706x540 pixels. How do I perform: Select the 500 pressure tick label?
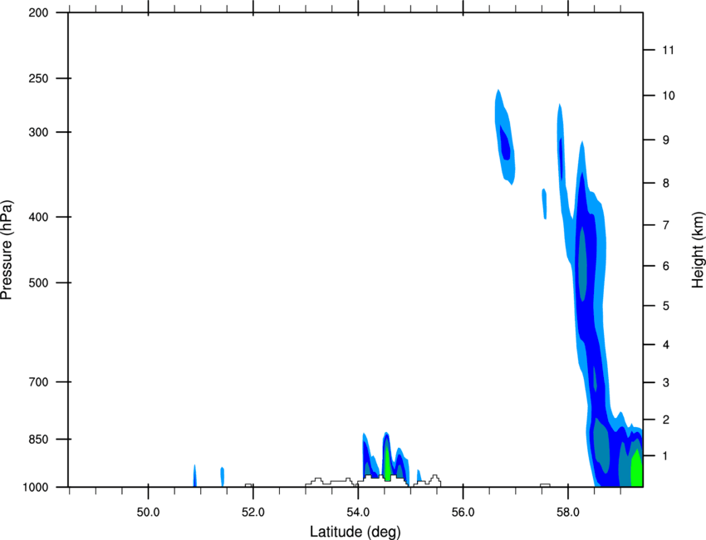pos(38,282)
